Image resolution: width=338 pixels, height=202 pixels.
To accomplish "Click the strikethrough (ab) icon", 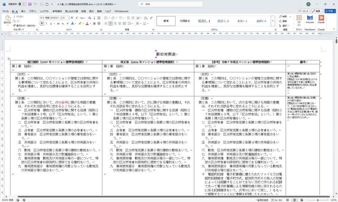I will tap(58, 24).
